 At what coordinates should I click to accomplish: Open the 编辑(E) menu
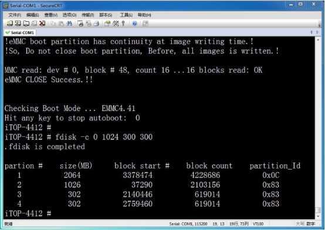pyautogui.click(x=33, y=15)
